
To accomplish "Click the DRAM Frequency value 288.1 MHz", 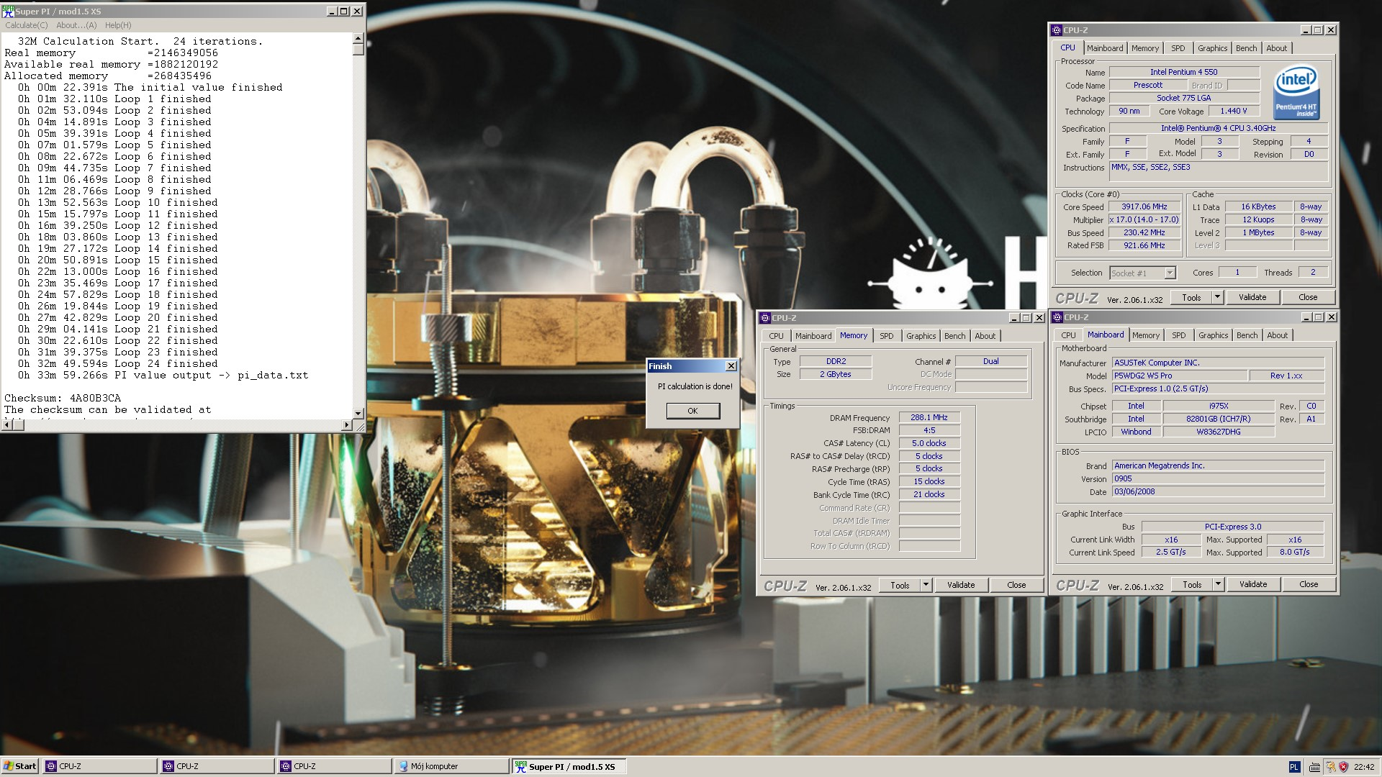I will click(929, 417).
